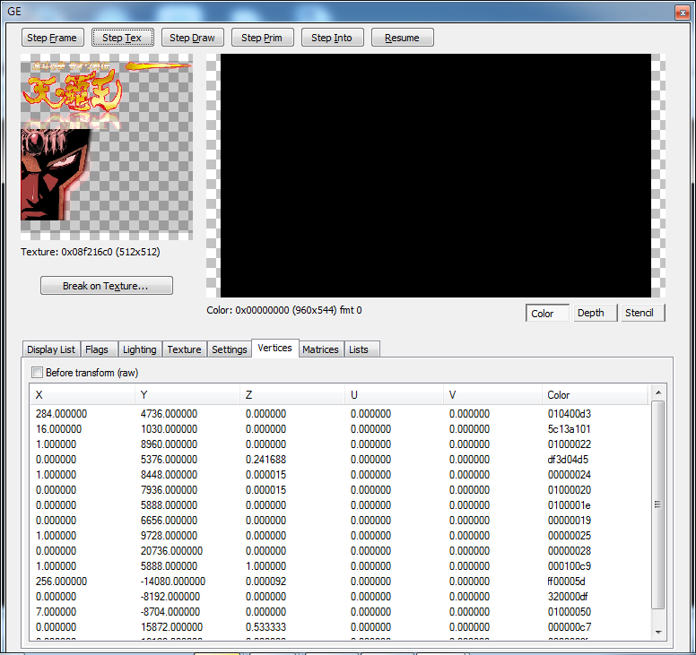Open the Lighting tab
Viewport: 696px width, 655px height.
[x=139, y=349]
